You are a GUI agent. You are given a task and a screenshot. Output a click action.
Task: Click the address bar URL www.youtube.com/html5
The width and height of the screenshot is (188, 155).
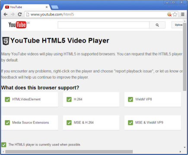click(52, 14)
